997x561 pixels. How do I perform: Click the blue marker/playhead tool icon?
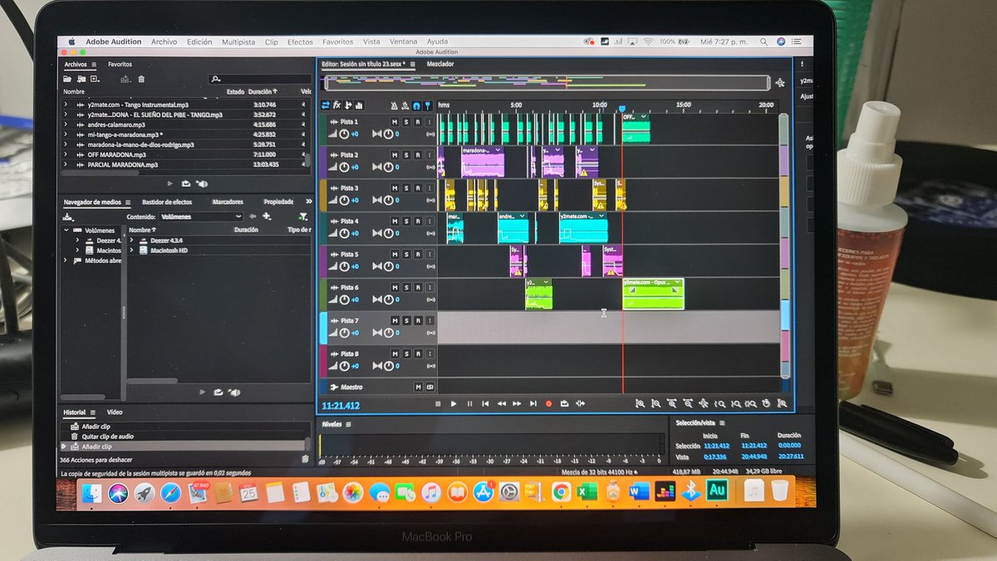[427, 105]
